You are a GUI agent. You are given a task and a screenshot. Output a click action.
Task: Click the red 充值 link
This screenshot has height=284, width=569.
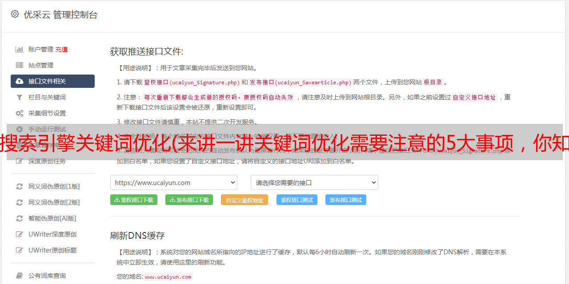click(x=61, y=49)
